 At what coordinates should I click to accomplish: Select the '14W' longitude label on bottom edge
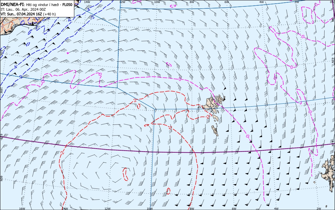tap(65, 209)
